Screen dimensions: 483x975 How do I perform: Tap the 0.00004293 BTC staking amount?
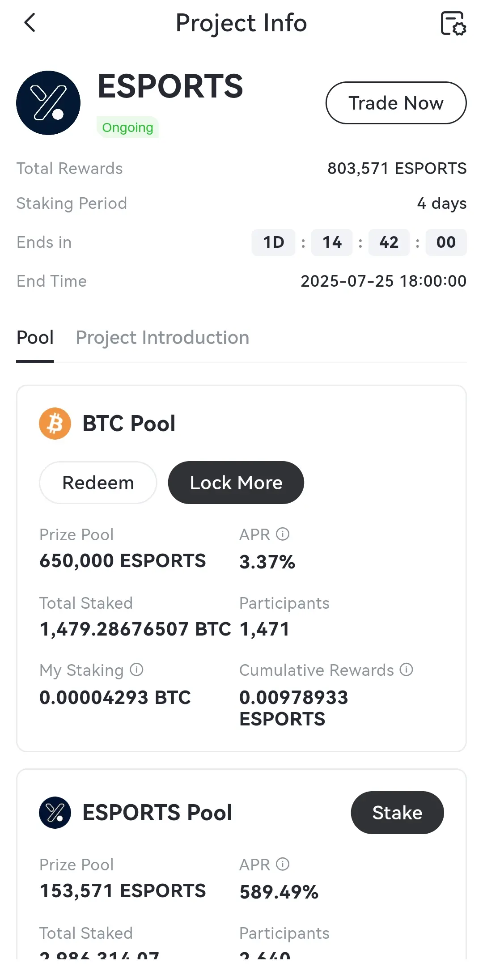click(x=115, y=697)
